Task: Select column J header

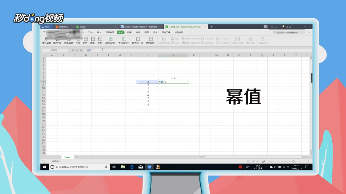Action: click(x=173, y=56)
